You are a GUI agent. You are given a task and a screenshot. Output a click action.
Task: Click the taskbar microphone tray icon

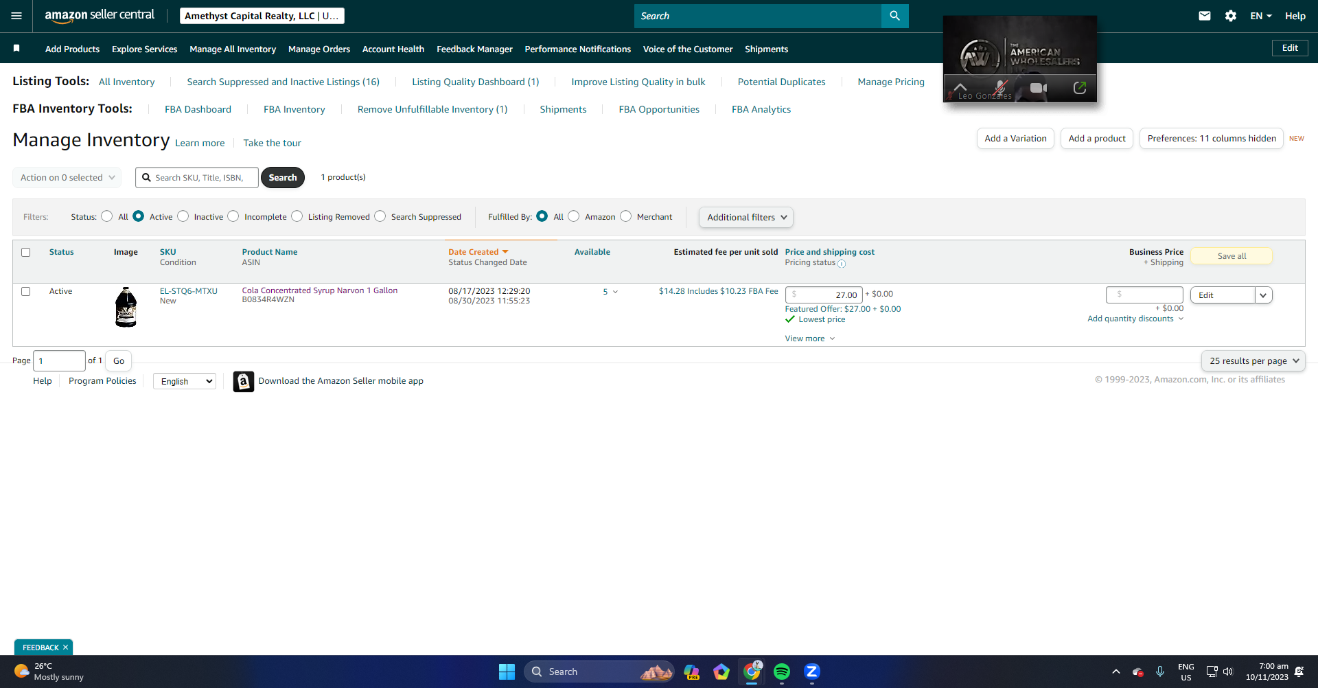click(x=1160, y=672)
